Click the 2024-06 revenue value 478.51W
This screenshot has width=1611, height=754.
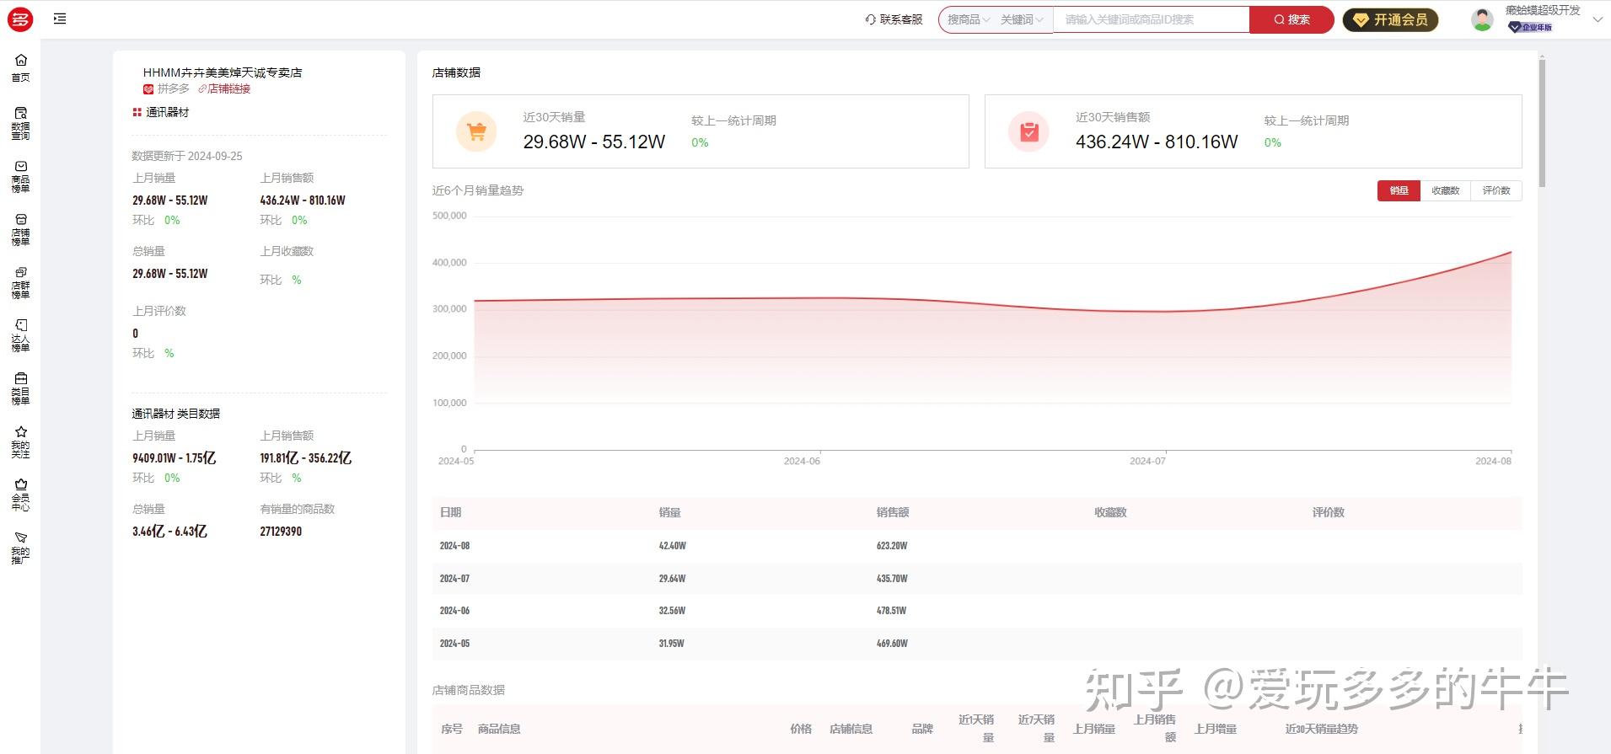[x=891, y=611]
